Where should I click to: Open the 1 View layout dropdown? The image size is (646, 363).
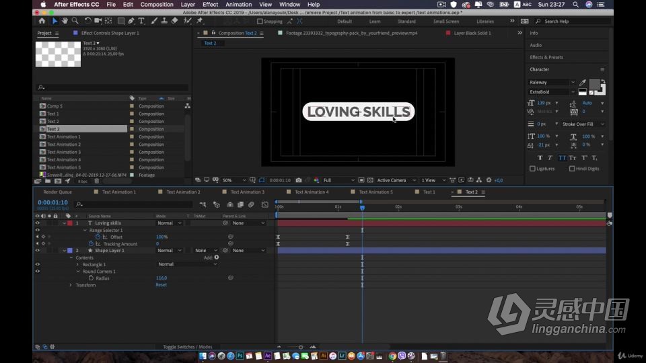(433, 180)
